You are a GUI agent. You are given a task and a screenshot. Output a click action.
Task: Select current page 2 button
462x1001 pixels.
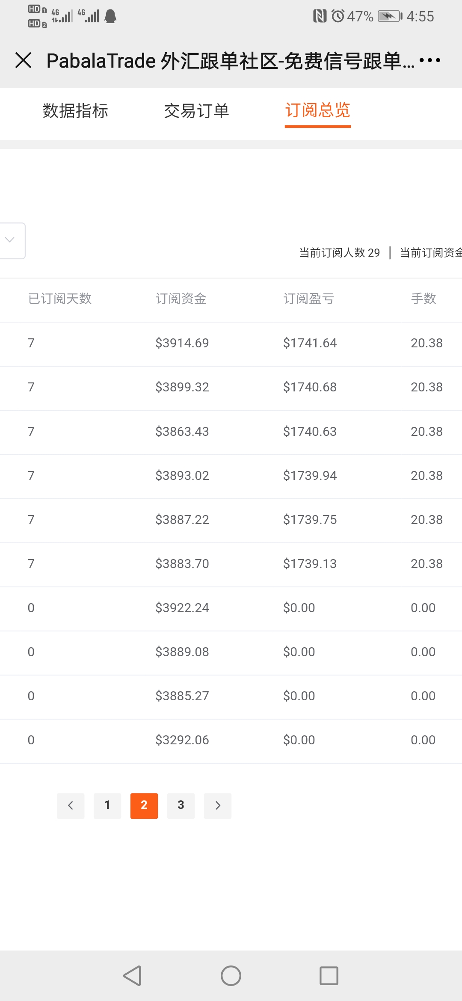pyautogui.click(x=144, y=806)
